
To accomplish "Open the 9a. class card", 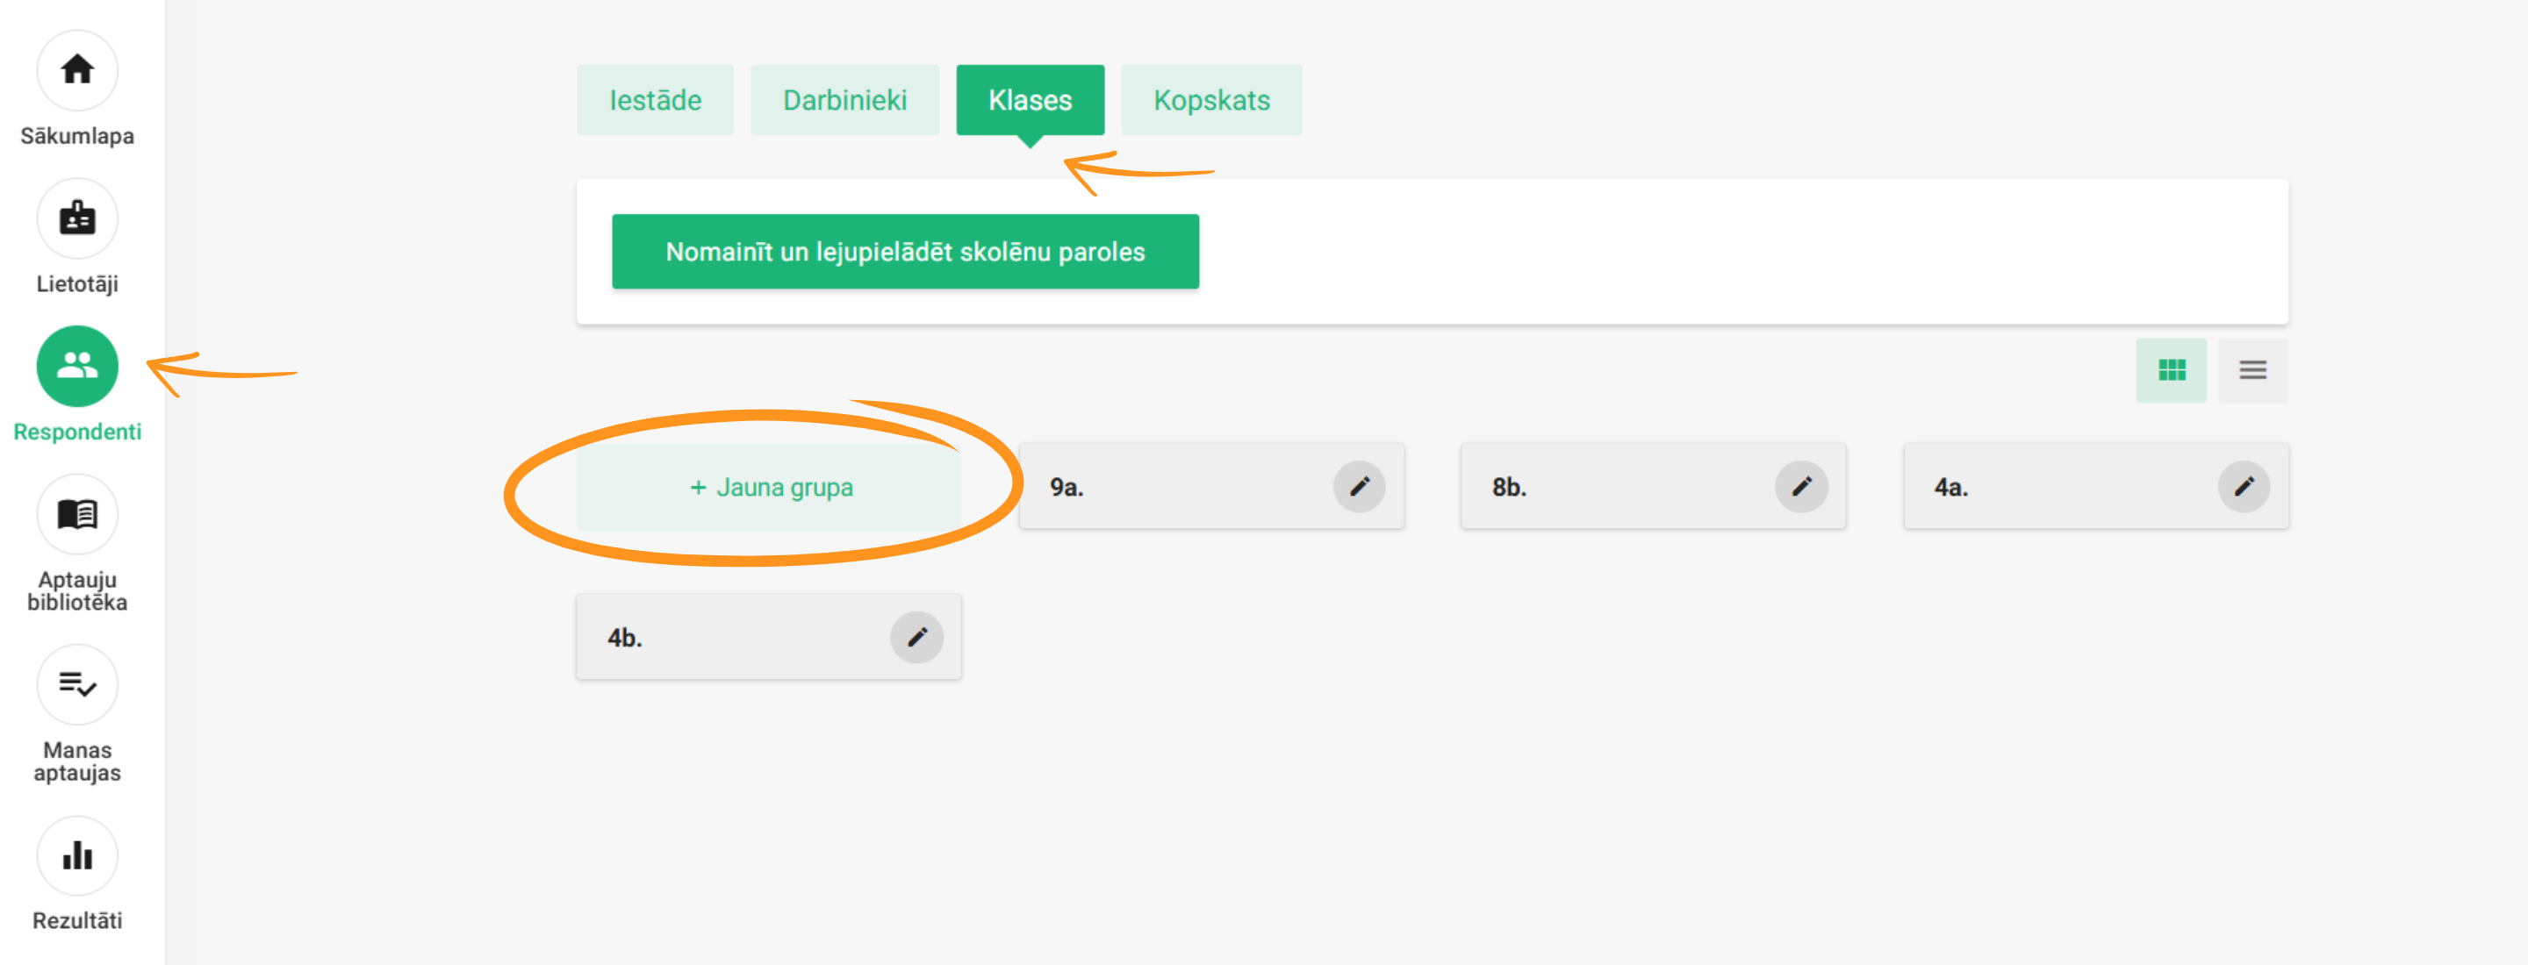I will pos(1167,486).
